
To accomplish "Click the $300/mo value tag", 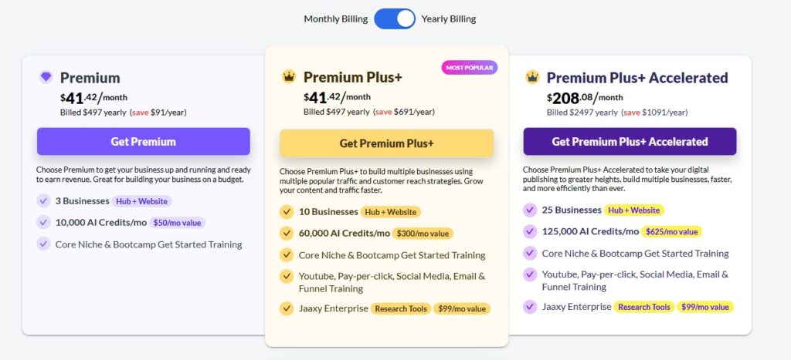I will 423,233.
